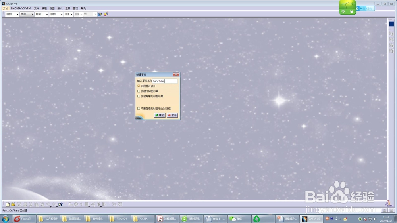Click the painter brush icon in graphic properties toolbar

coord(100,14)
